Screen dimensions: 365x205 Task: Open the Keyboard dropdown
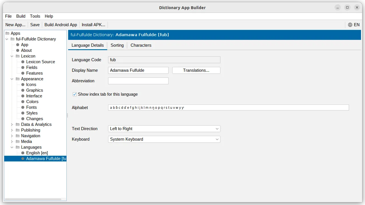point(164,139)
